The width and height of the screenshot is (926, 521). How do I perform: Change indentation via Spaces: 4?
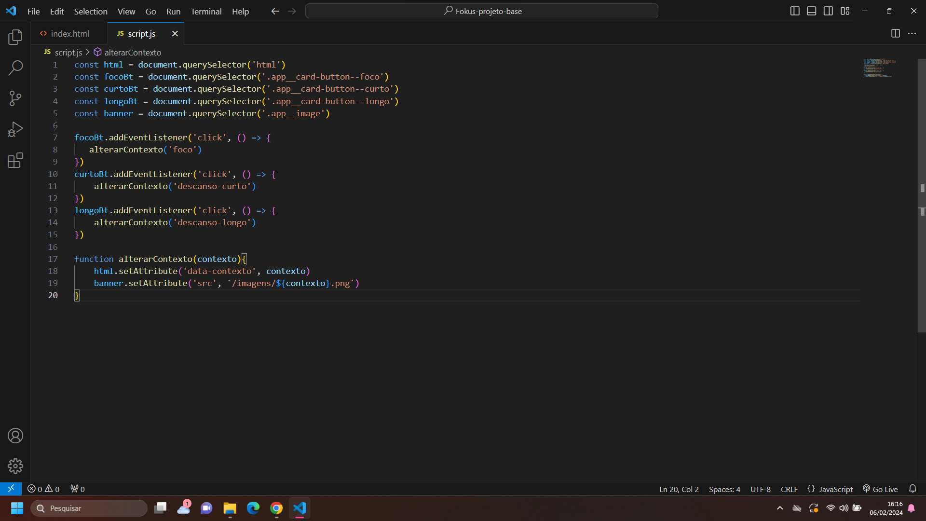pyautogui.click(x=724, y=489)
